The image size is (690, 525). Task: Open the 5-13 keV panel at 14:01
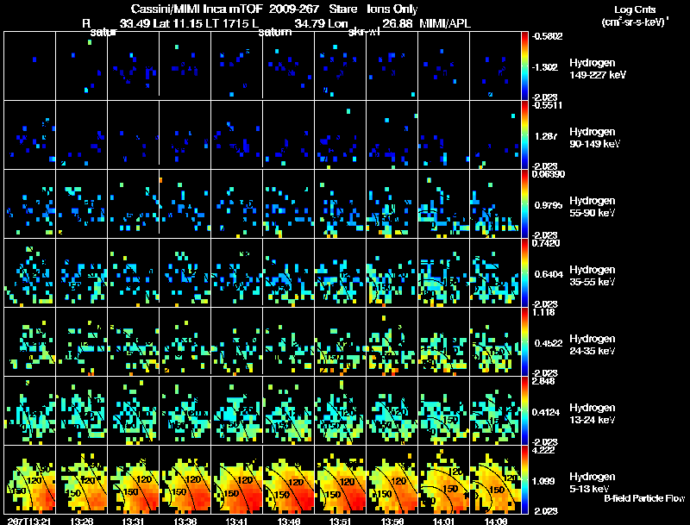pos(443,480)
